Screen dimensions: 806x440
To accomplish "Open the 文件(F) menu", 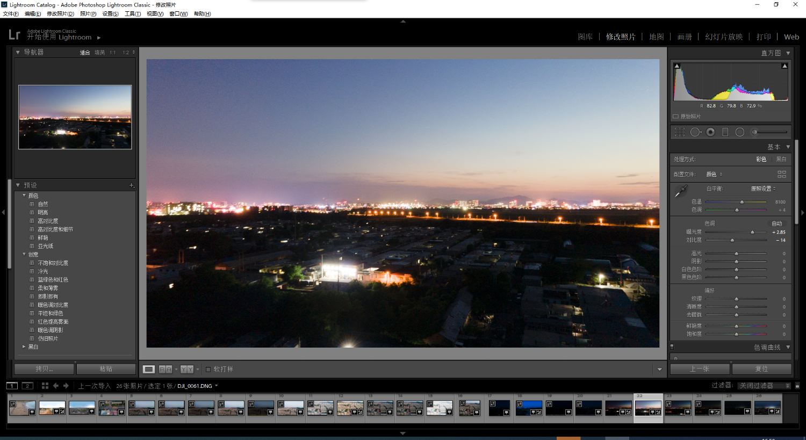I will 11,14.
